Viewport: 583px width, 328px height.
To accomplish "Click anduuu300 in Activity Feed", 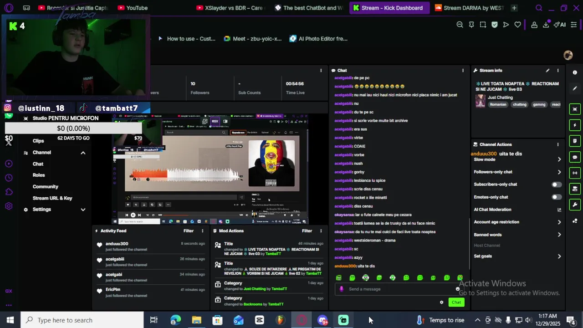I will pyautogui.click(x=117, y=244).
